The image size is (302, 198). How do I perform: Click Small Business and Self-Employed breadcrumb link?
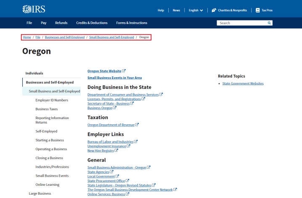111,37
